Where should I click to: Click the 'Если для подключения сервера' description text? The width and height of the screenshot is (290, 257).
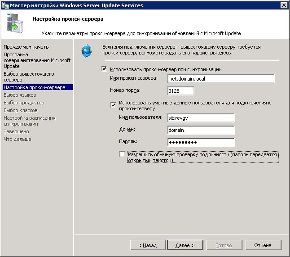[x=181, y=50]
